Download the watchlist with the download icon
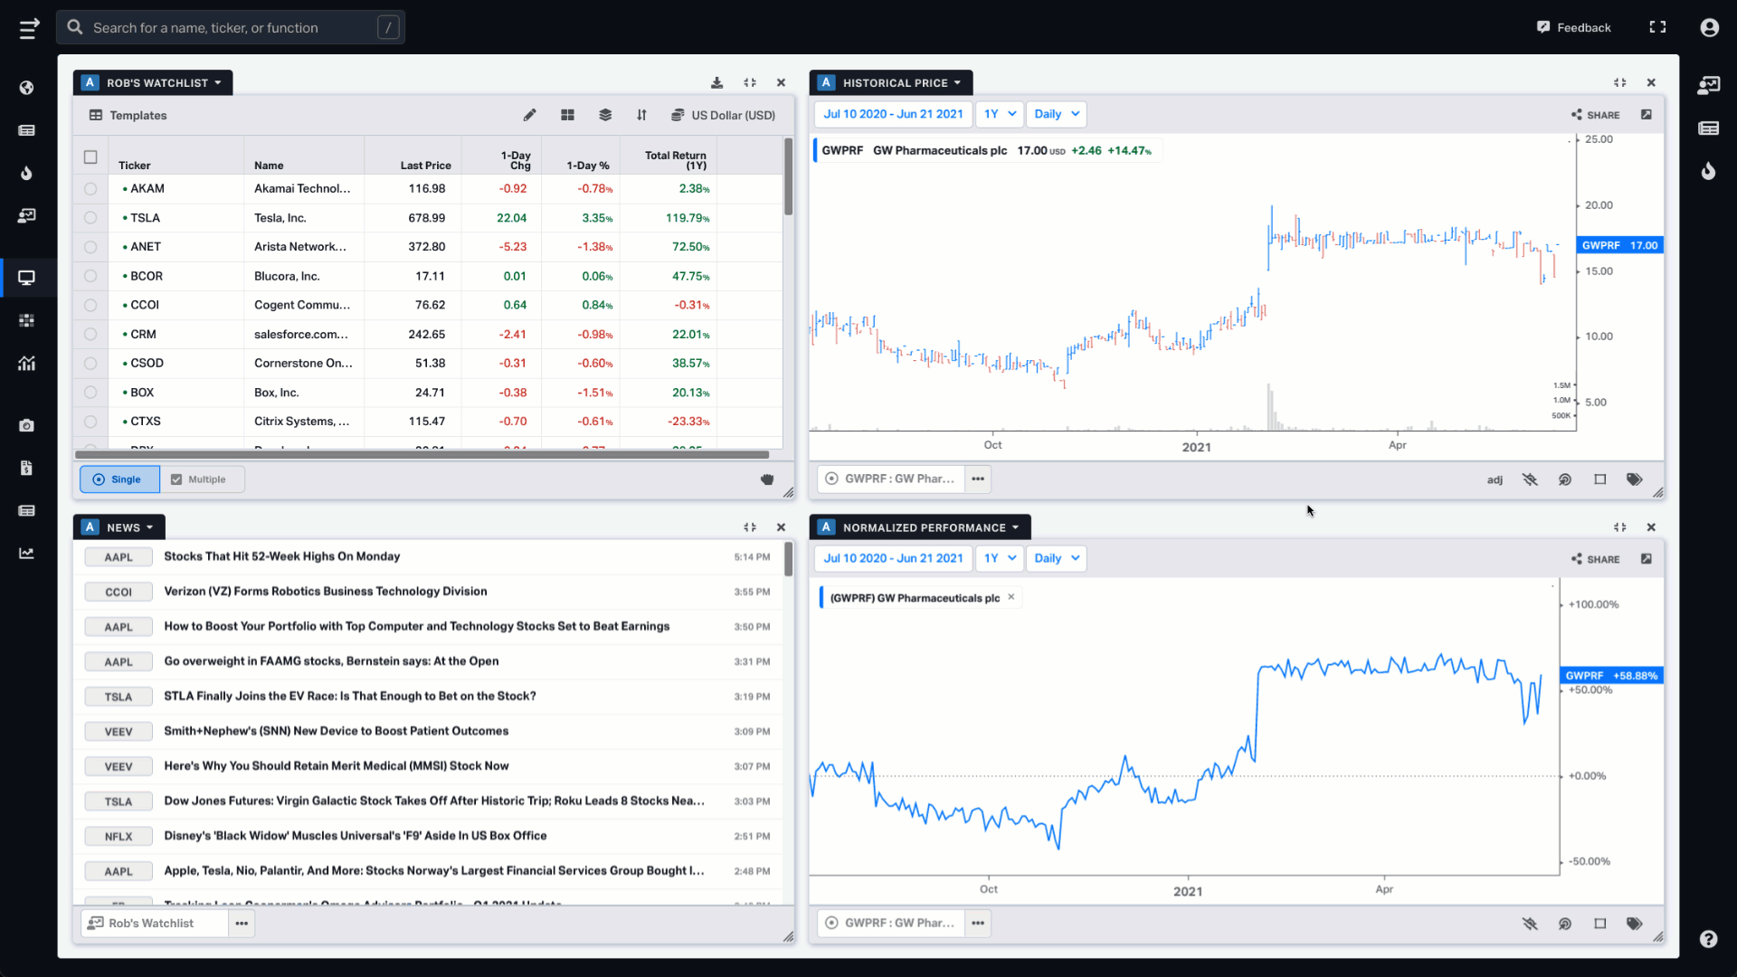Screen dimensions: 1737x977 pos(717,82)
